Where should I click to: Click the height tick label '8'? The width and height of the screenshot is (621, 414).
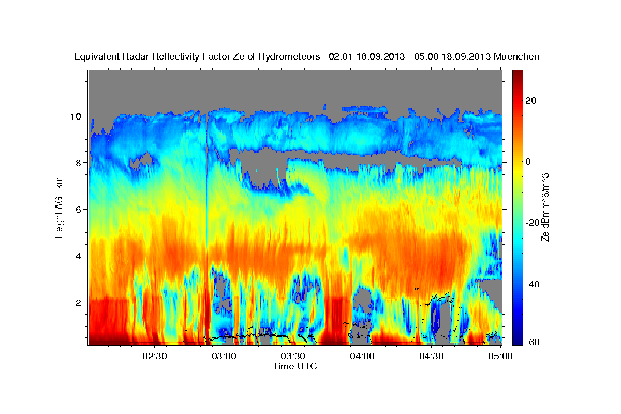(x=78, y=162)
